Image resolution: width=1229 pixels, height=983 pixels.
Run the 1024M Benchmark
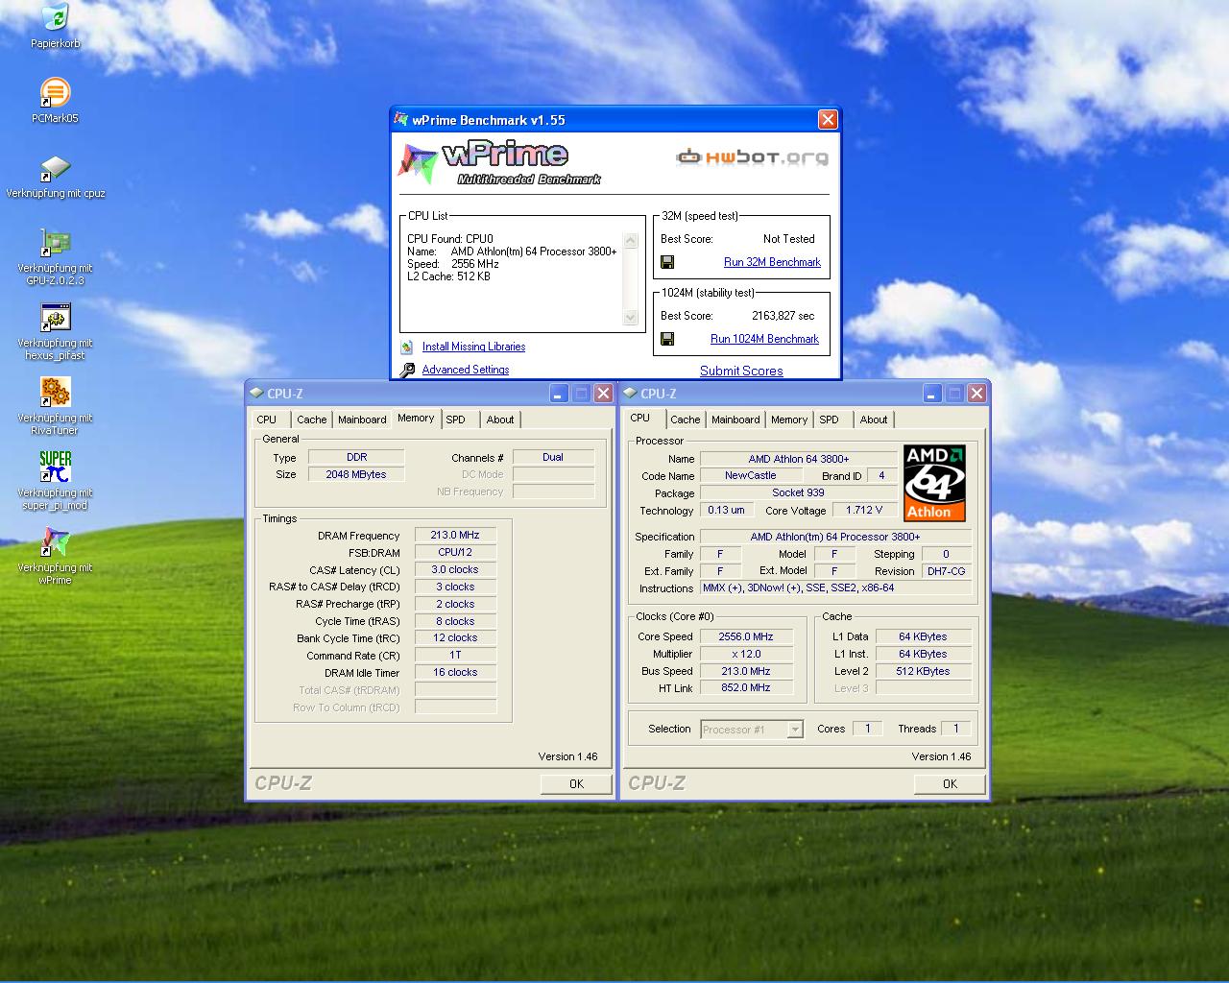(764, 339)
